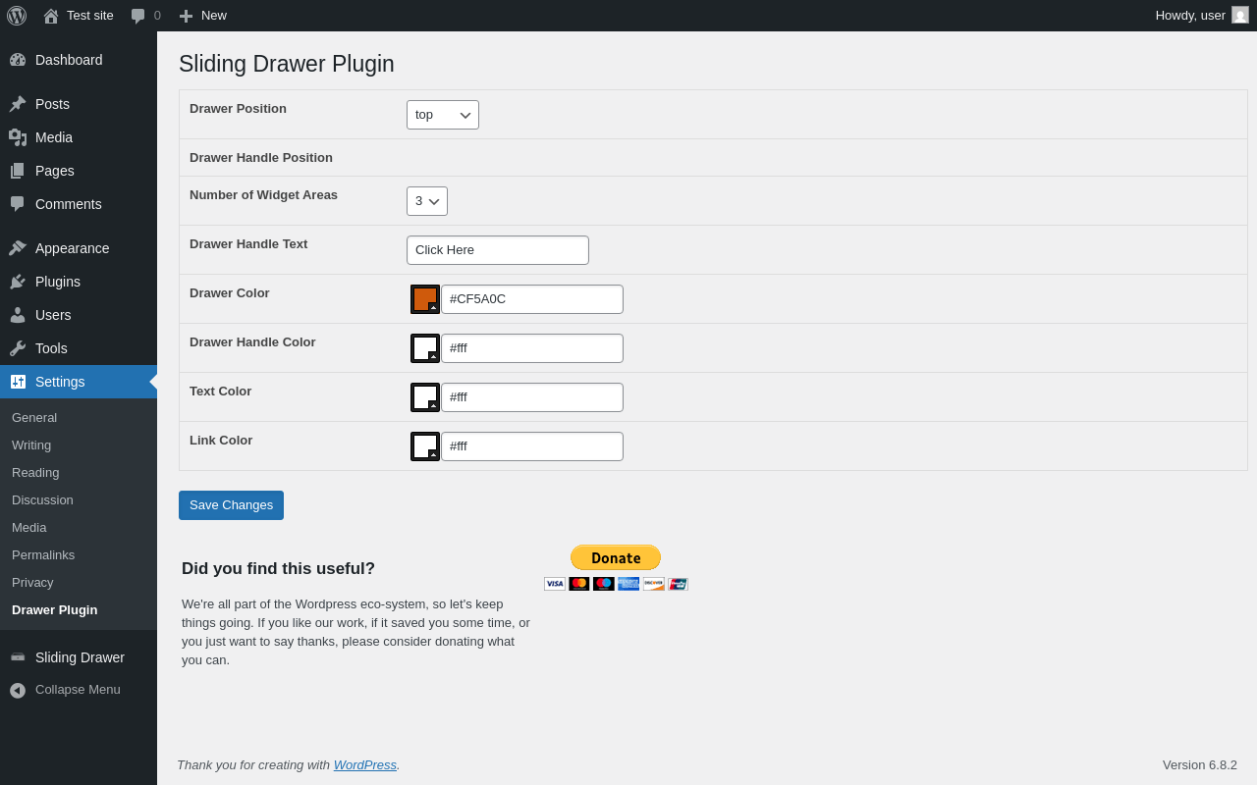This screenshot has height=785, width=1257.
Task: Select the Drawer Plugin submenu item
Action: point(55,609)
